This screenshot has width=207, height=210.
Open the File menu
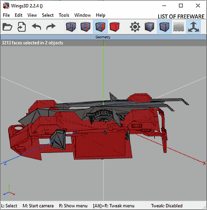pyautogui.click(x=6, y=15)
